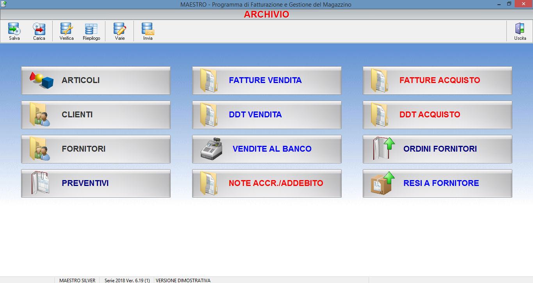
Task: Open VENDITE AL BANCO archive
Action: [267, 149]
